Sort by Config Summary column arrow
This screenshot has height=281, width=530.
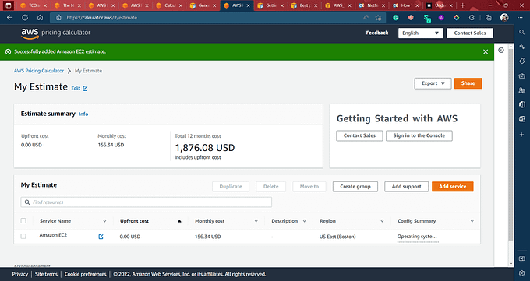click(472, 221)
